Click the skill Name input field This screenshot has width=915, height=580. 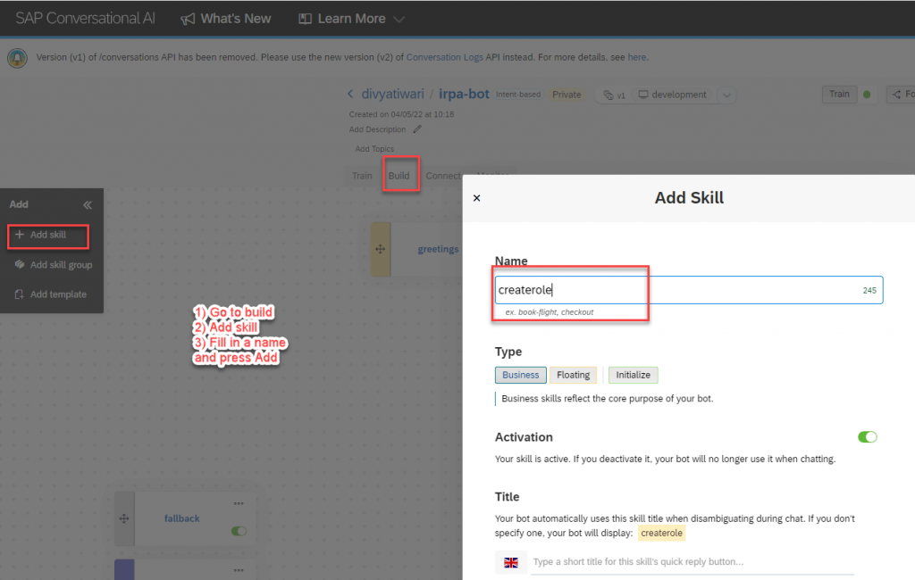pyautogui.click(x=689, y=290)
